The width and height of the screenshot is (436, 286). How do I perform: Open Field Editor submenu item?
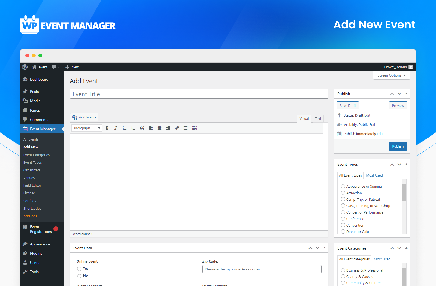pyautogui.click(x=32, y=185)
